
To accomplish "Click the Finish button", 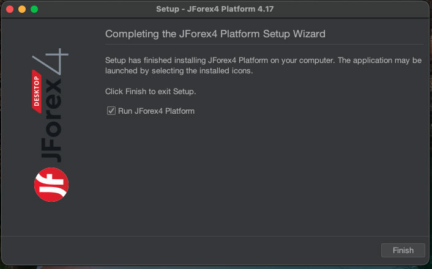I will [x=403, y=250].
